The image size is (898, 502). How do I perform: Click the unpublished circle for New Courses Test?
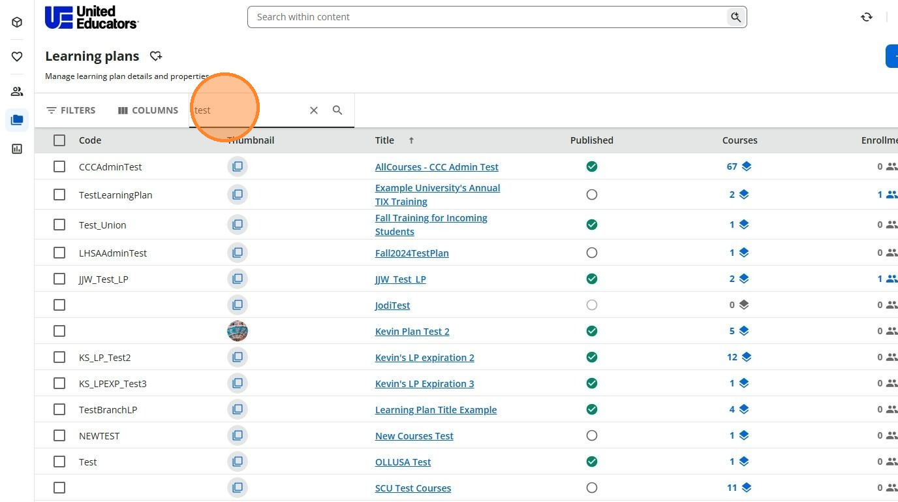coord(592,435)
